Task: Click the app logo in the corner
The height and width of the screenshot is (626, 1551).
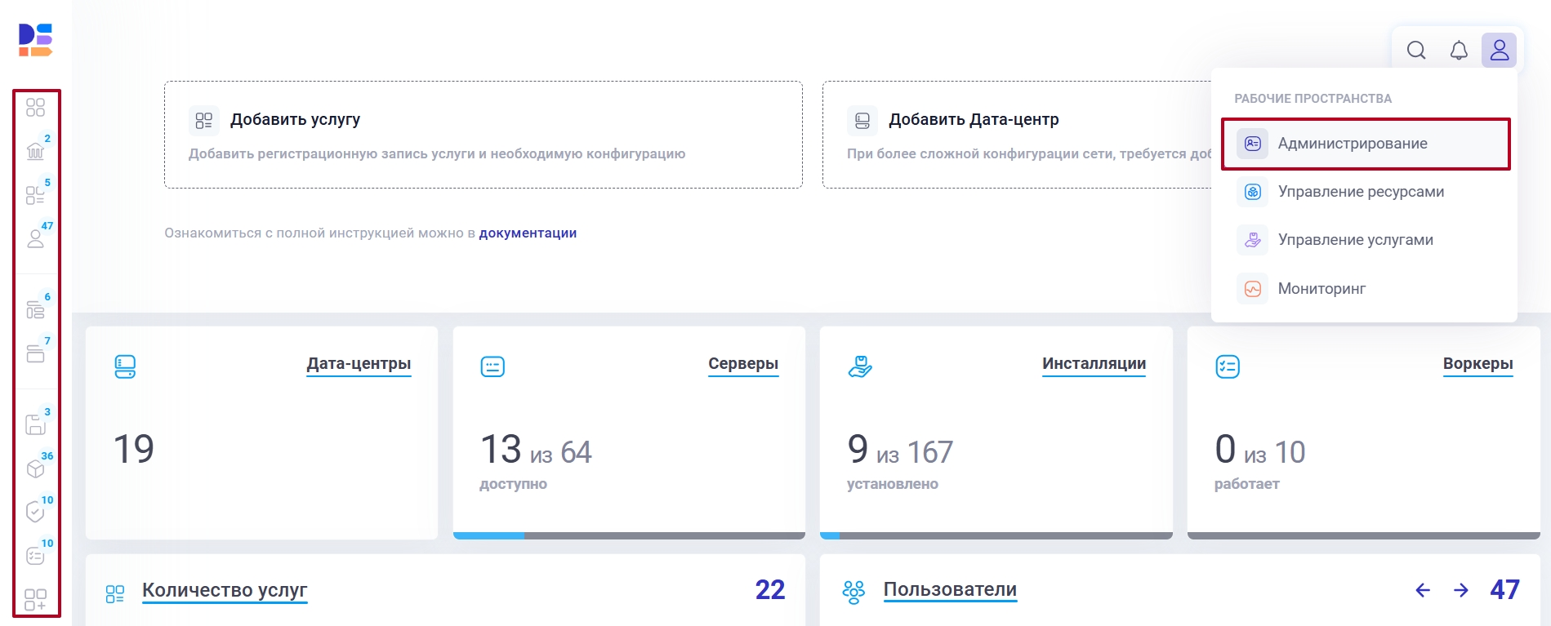Action: pos(35,40)
